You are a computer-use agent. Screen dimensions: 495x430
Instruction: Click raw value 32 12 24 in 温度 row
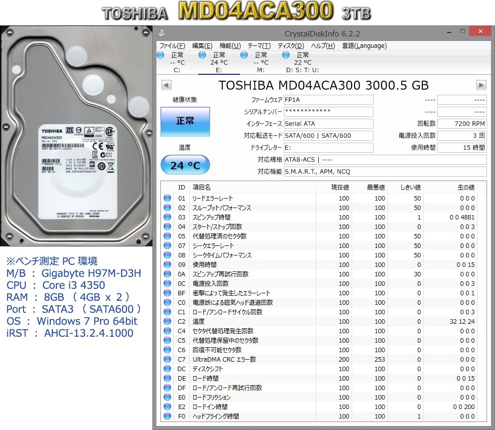coord(462,322)
